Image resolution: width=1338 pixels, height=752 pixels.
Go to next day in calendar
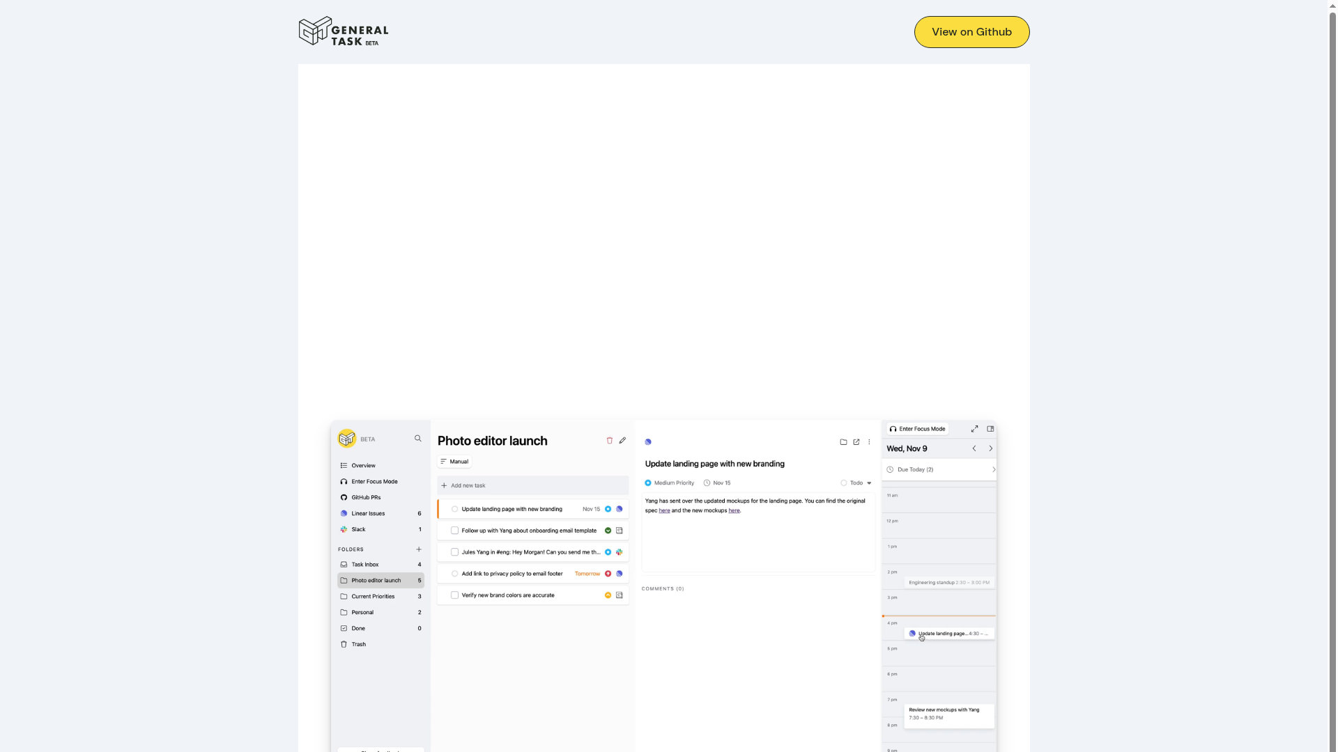(990, 448)
